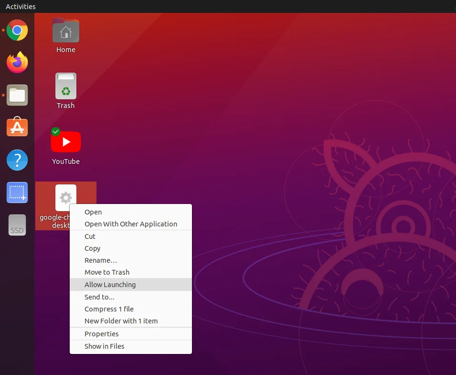Rename the selected desktop file
The height and width of the screenshot is (375, 456).
(101, 260)
